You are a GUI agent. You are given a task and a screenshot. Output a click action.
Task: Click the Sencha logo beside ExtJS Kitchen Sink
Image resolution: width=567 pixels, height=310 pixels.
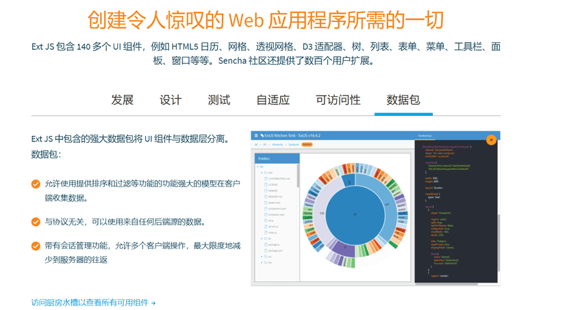(262, 135)
